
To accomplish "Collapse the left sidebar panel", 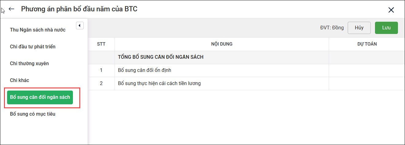I will pos(80,26).
